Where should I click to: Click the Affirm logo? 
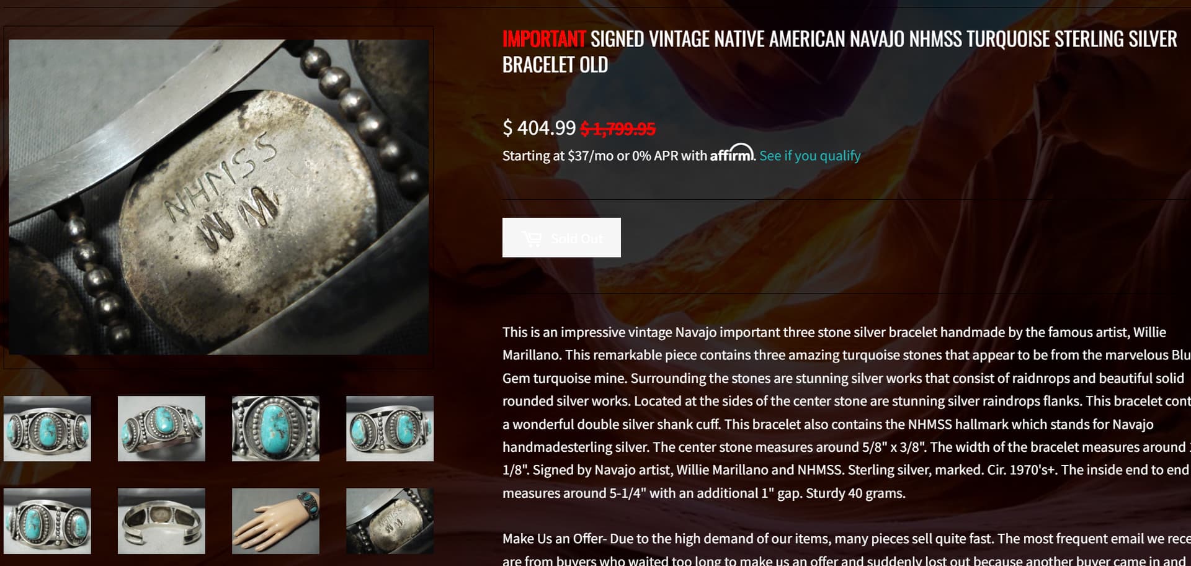coord(732,153)
